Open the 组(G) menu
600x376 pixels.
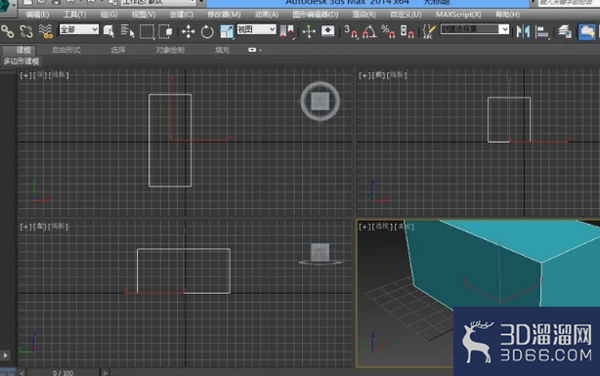108,15
